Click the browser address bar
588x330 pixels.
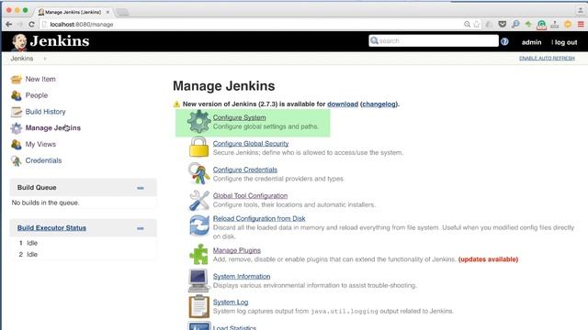pyautogui.click(x=251, y=25)
